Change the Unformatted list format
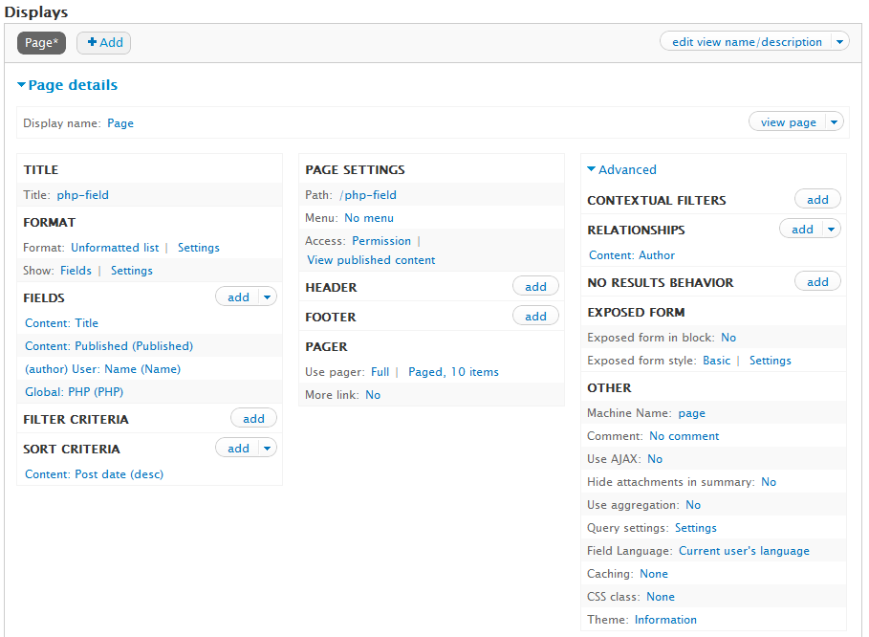Image resolution: width=869 pixels, height=637 pixels. click(x=115, y=248)
